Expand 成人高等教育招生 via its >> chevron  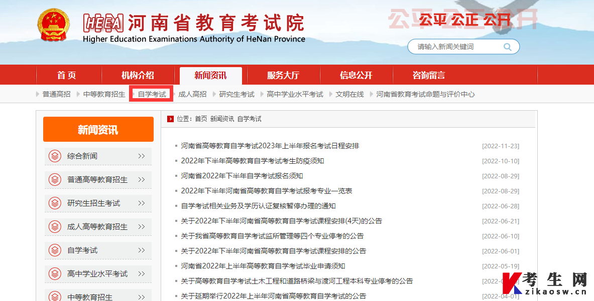[141, 226]
